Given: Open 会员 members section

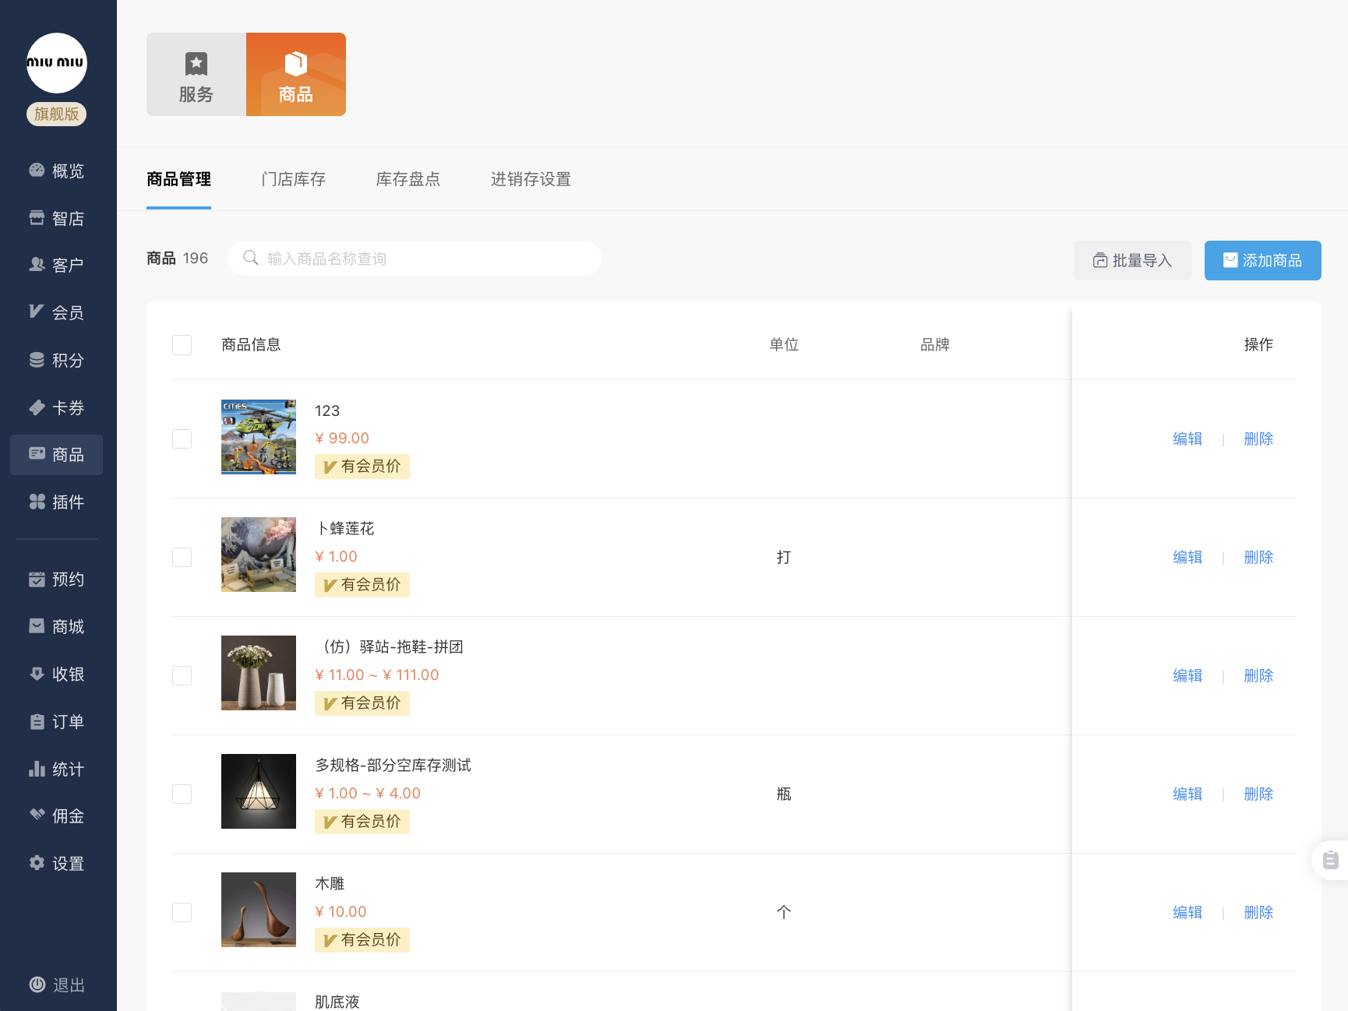Looking at the screenshot, I should point(57,312).
